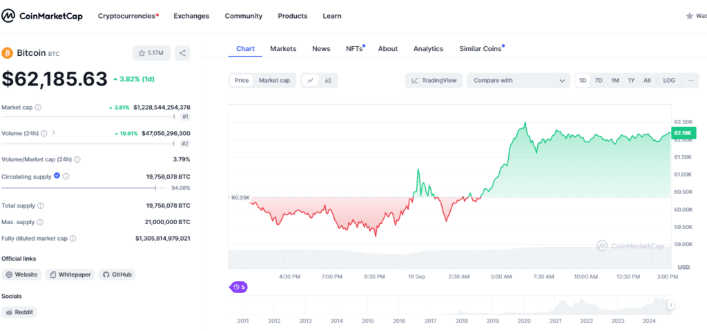Image resolution: width=707 pixels, height=331 pixels.
Task: Click info icon beside Market cap
Action: tap(39, 108)
